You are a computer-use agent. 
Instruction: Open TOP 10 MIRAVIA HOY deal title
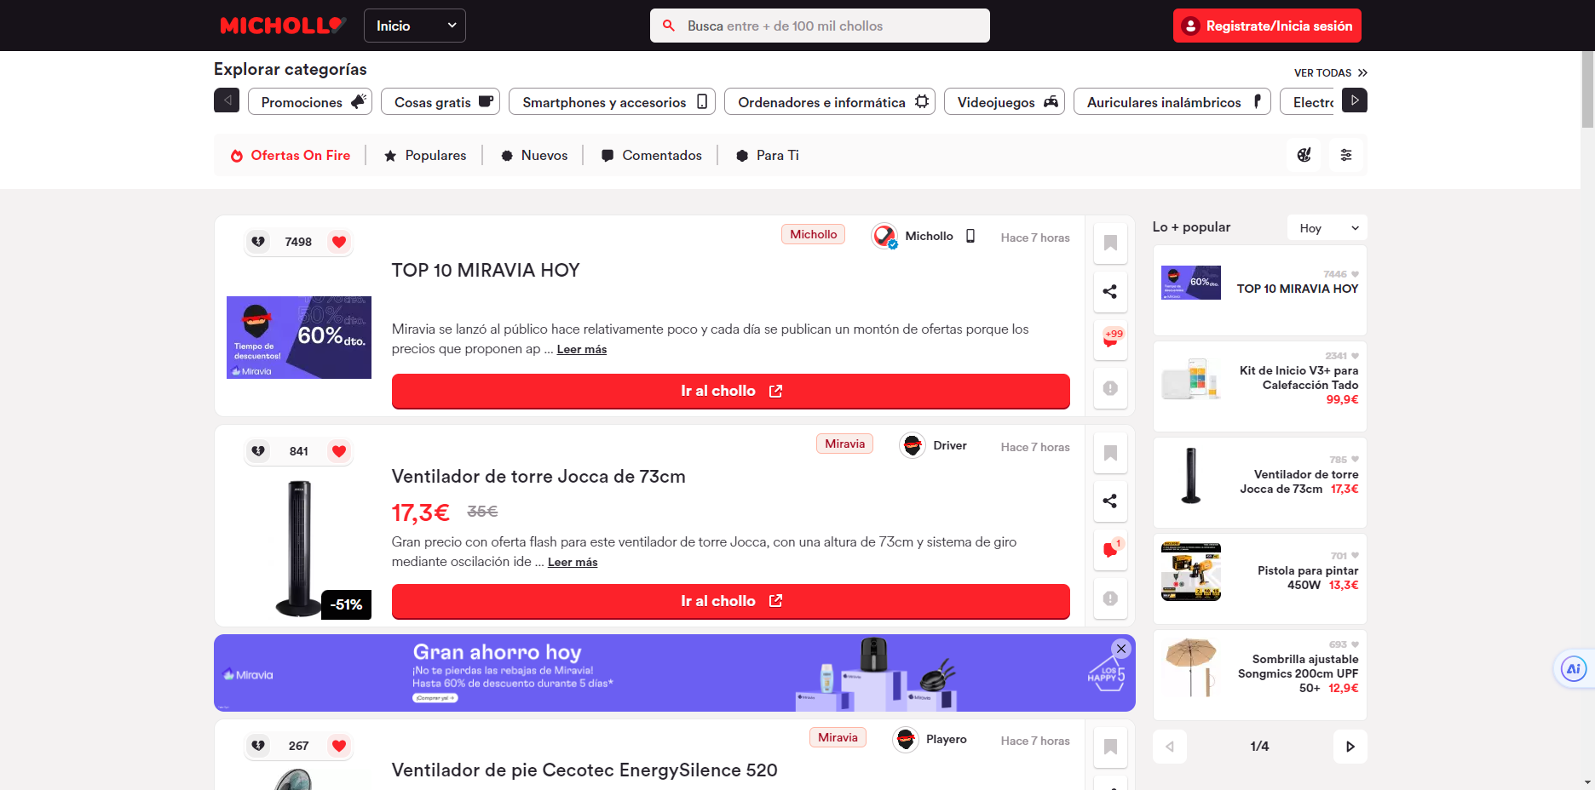tap(486, 271)
